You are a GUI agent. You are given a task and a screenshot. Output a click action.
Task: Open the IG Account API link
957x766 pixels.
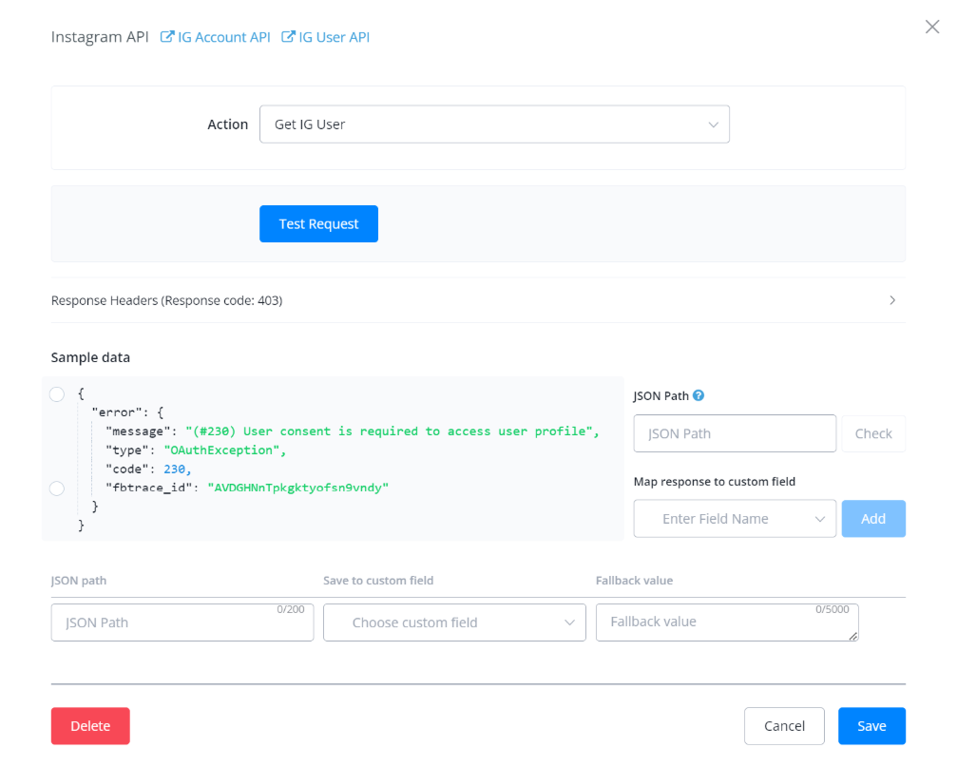[216, 37]
